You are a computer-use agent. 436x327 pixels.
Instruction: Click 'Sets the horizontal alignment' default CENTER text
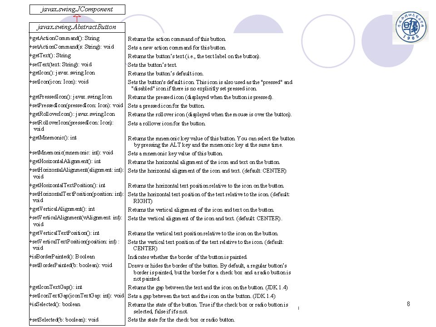coord(207,171)
